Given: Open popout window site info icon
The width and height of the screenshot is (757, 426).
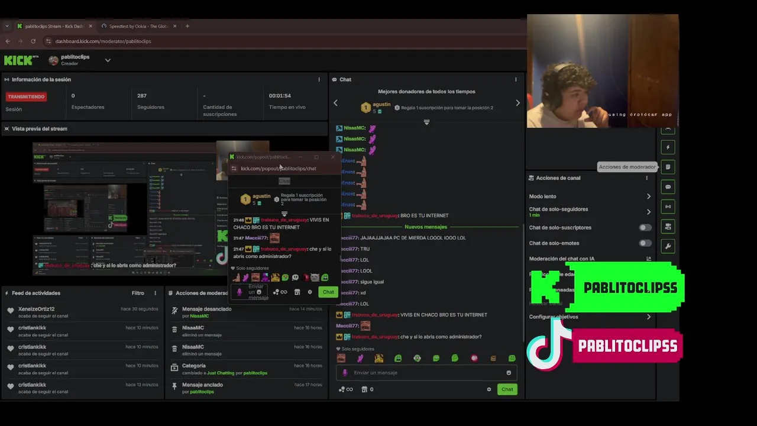Looking at the screenshot, I should coord(234,169).
